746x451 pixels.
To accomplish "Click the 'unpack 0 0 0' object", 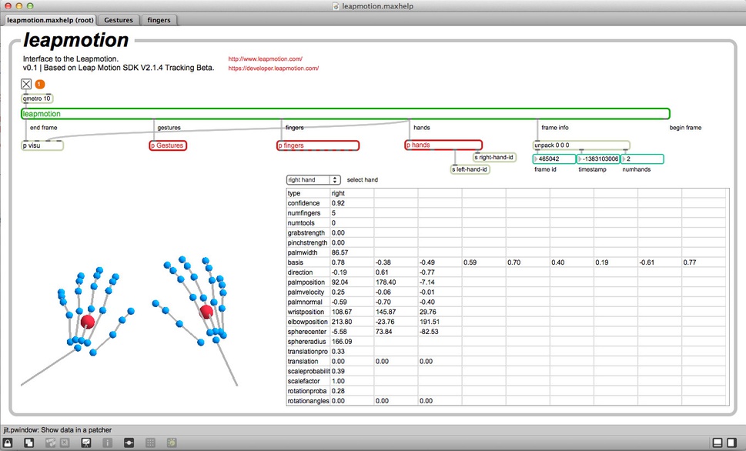I will point(581,145).
